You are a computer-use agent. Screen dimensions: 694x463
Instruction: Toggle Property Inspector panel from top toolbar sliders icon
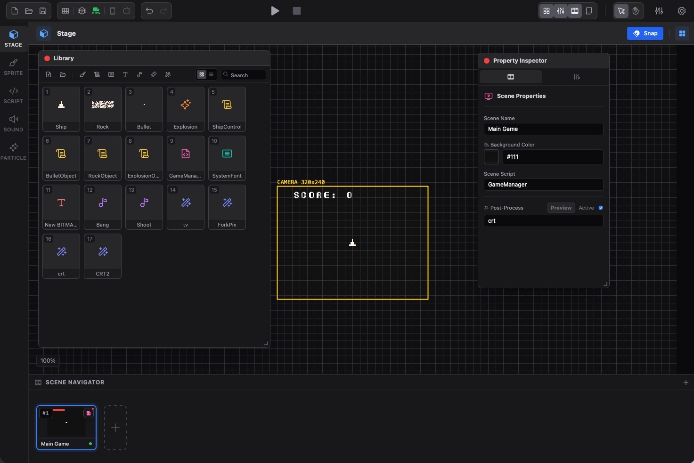[x=561, y=11]
